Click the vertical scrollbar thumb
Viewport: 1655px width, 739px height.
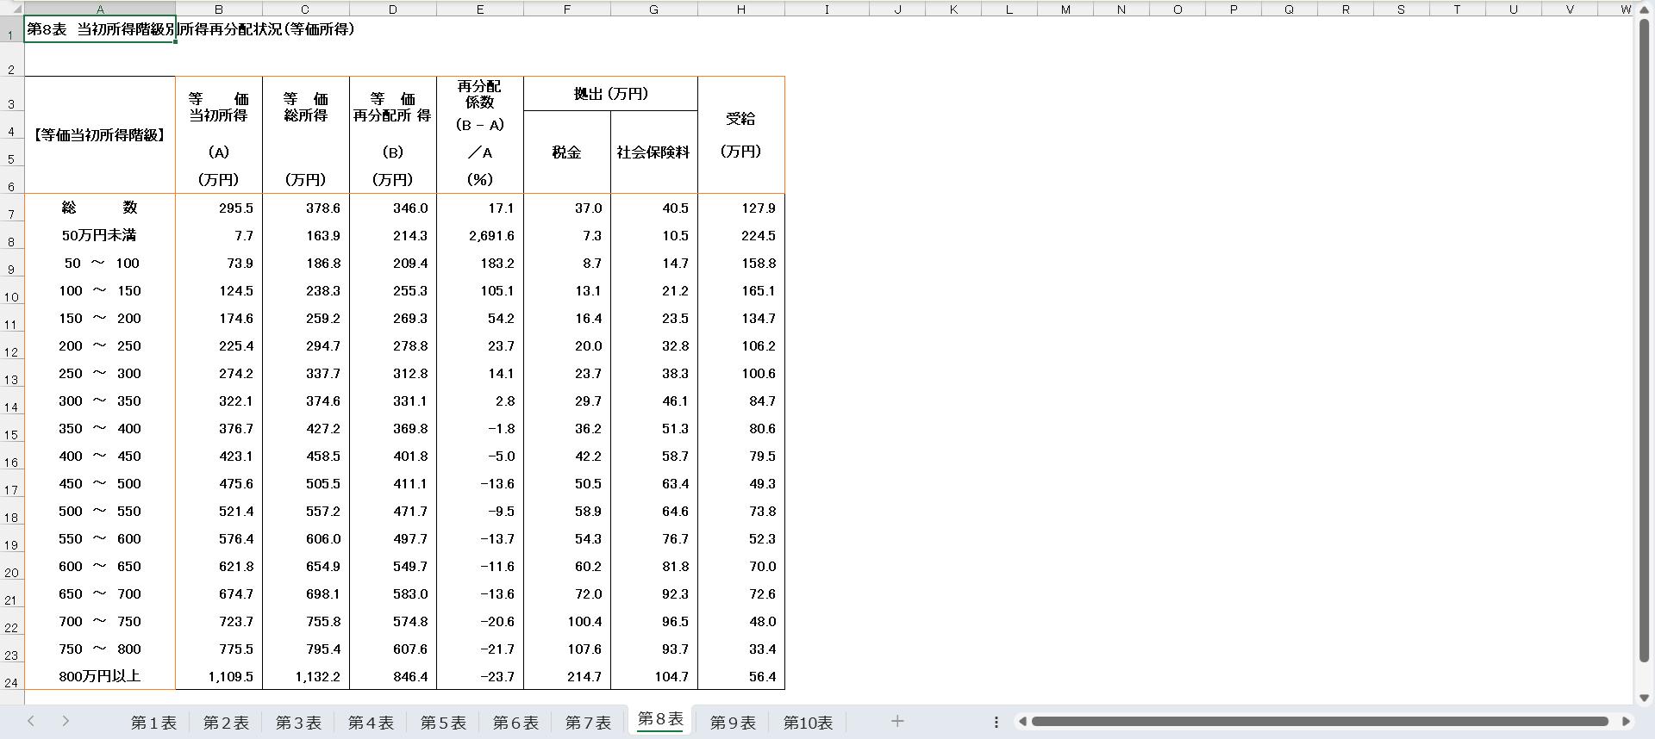(x=1644, y=345)
